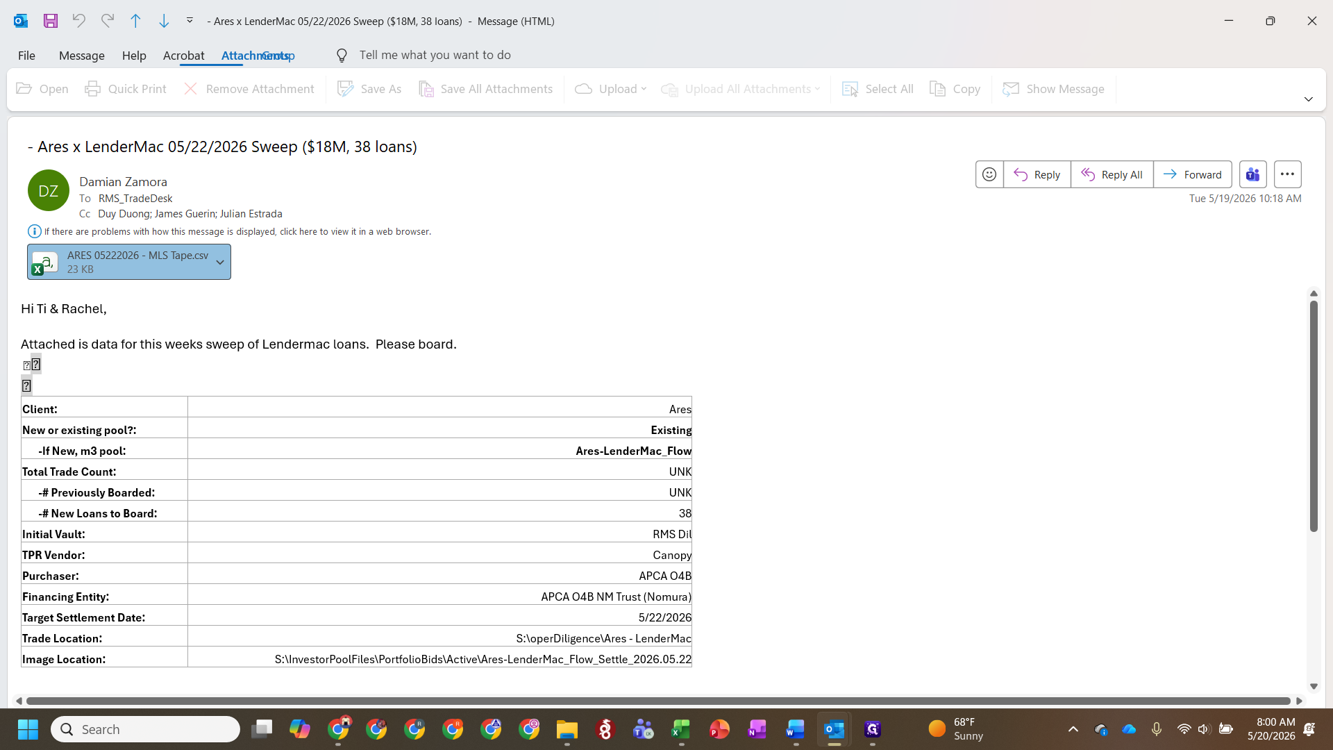Forward this message
Viewport: 1333px width, 750px height.
1193,174
